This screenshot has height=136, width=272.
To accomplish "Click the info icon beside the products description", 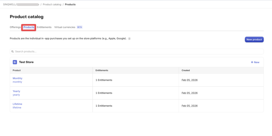I will [x=129, y=39].
